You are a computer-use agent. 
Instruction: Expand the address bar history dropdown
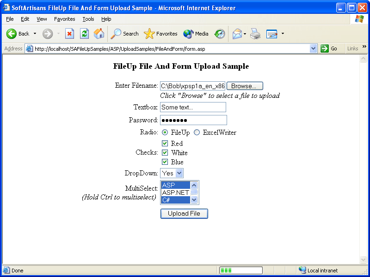[x=313, y=48]
